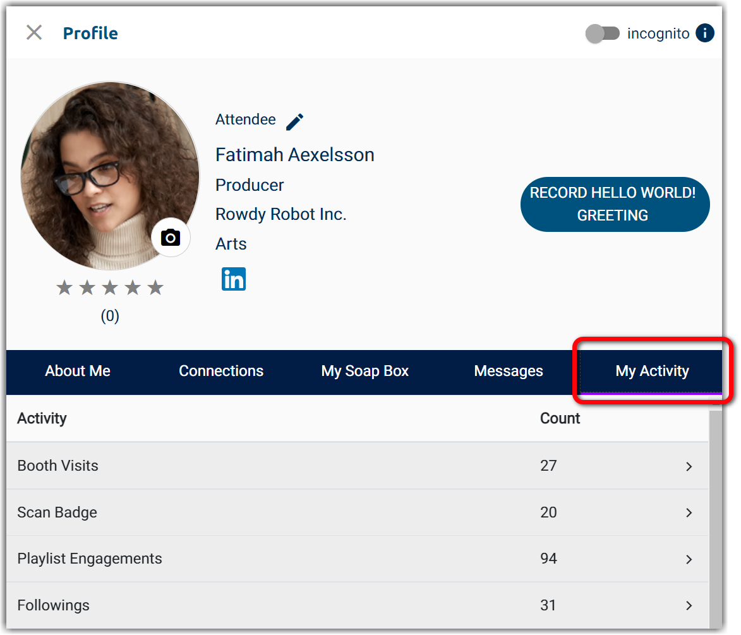Click the activity list vertical scrollbar
This screenshot has height=635, width=741.
(x=715, y=518)
